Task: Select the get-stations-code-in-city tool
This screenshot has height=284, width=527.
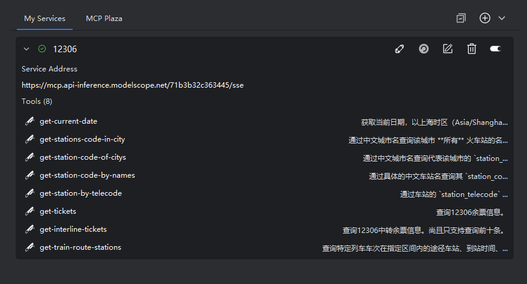Action: tap(82, 139)
